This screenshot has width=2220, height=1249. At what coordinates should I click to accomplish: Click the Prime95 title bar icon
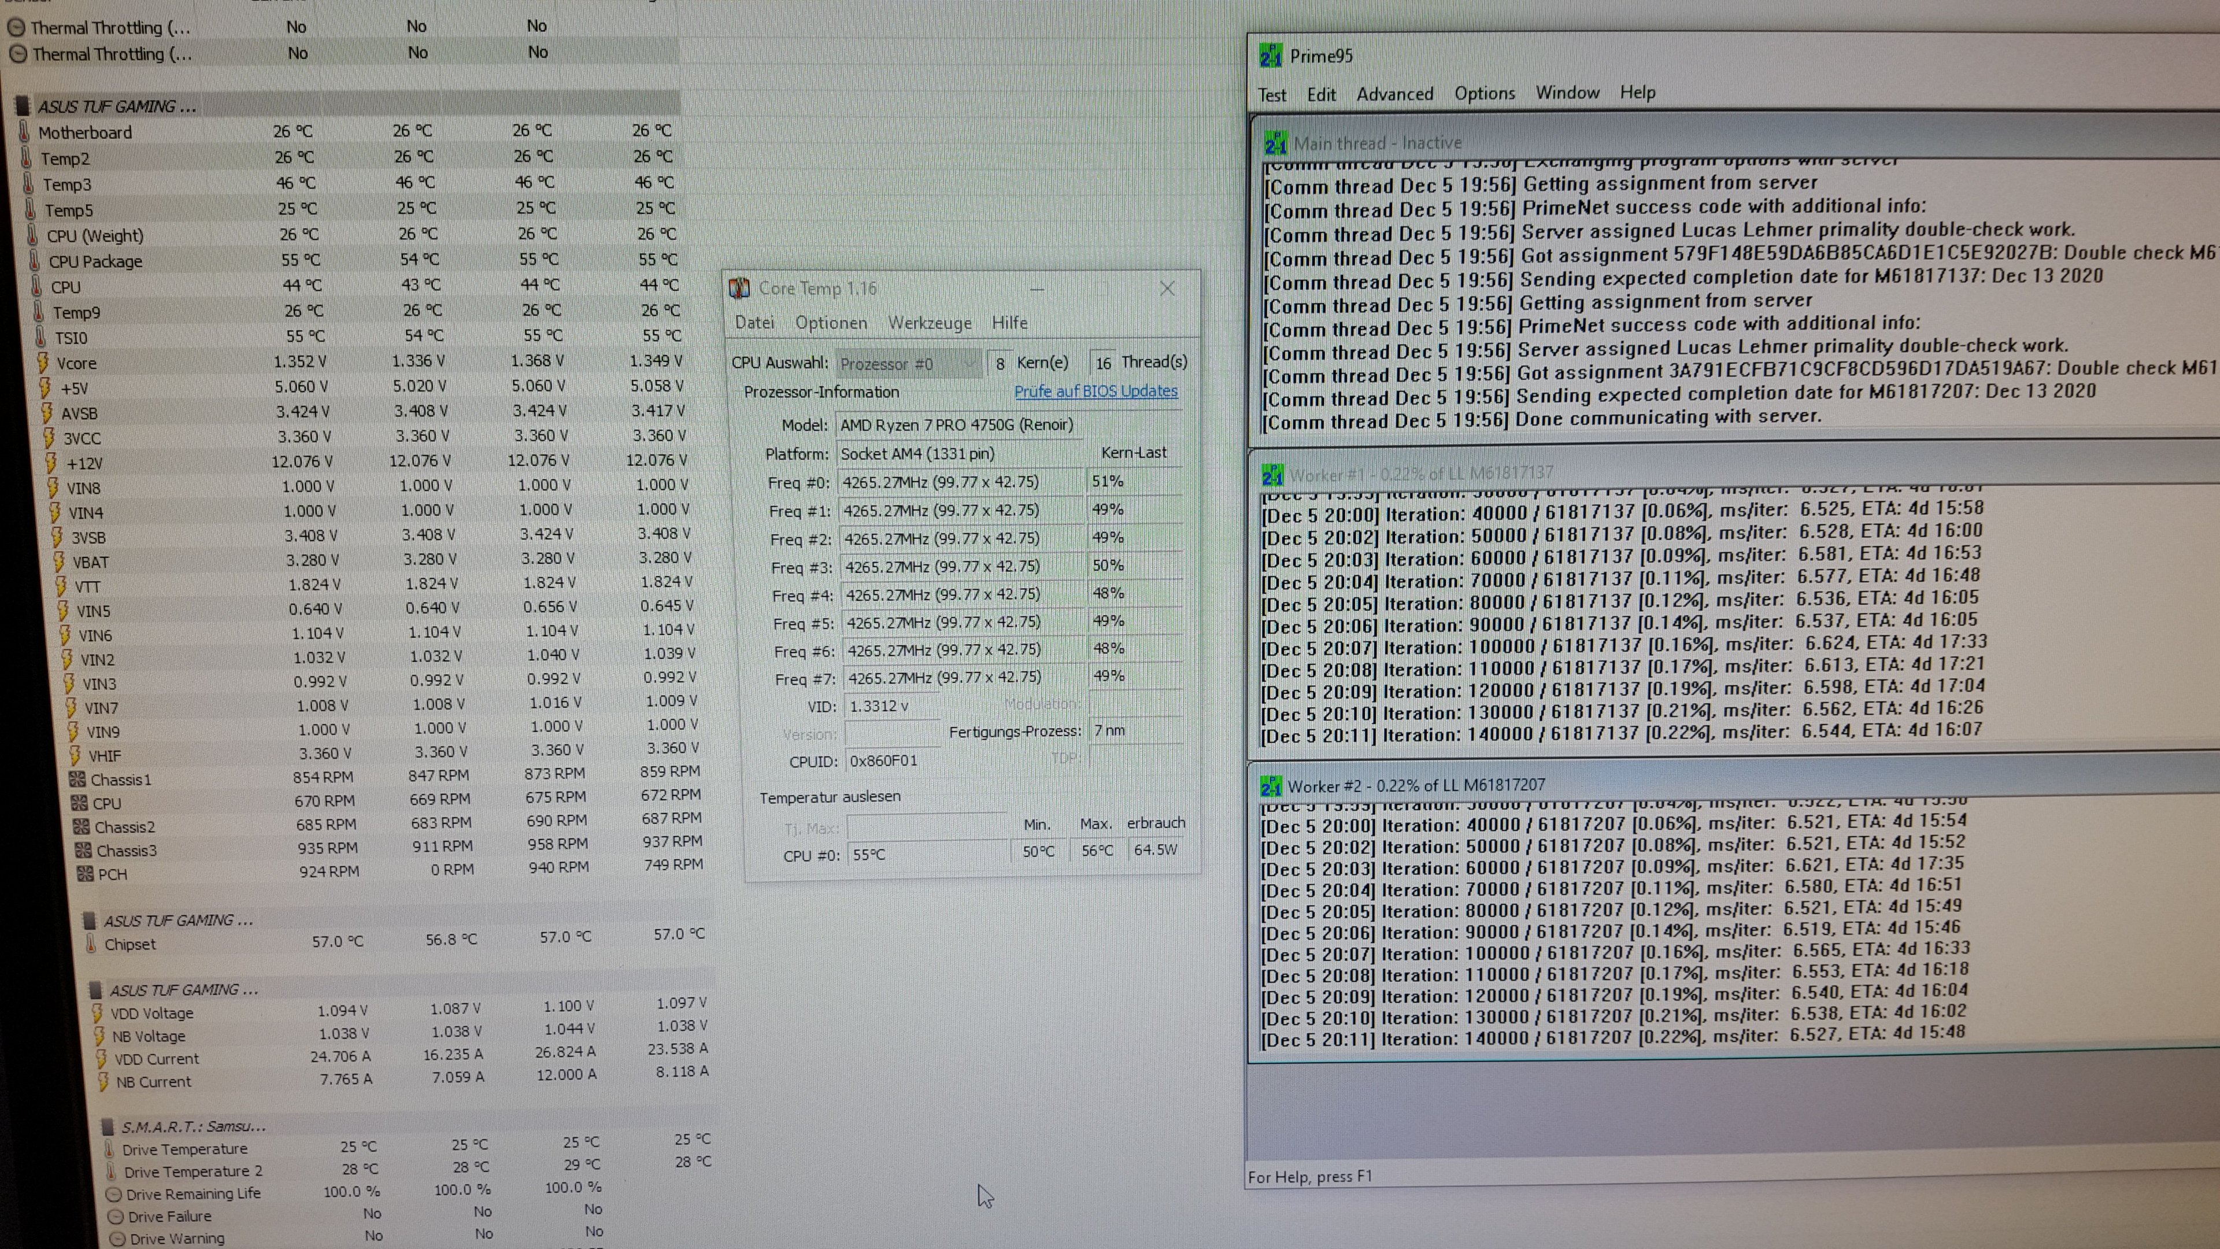tap(1270, 56)
